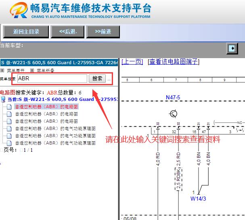Viewport: 245px width, 220px height.
Task: Go forward with the >>前进 button
Action: point(103,32)
